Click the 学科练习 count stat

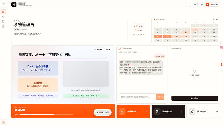click(x=139, y=34)
